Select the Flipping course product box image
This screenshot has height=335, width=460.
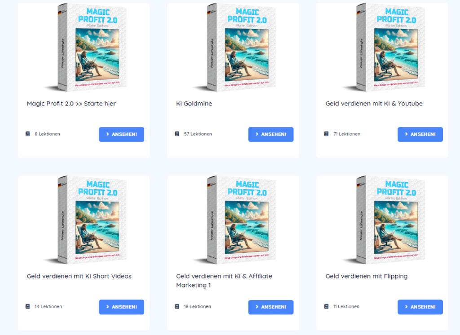coord(384,220)
